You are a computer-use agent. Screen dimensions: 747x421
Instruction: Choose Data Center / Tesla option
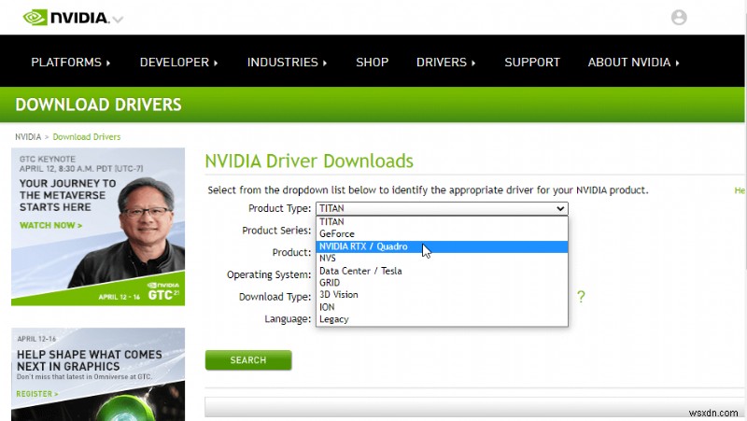[x=442, y=271]
